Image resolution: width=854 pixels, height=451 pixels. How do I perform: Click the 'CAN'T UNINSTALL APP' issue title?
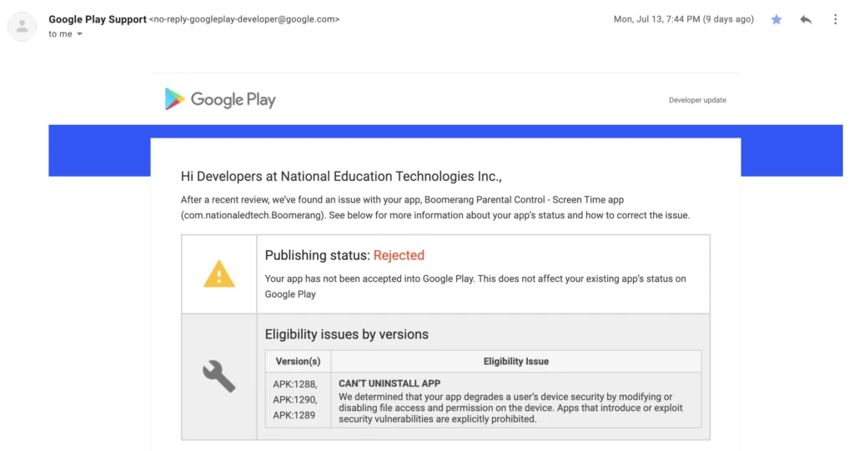[x=389, y=383]
